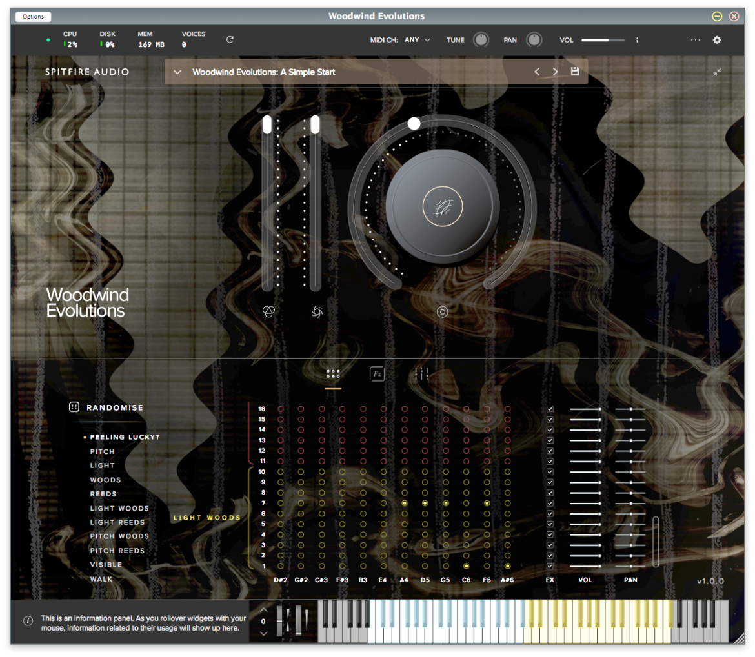Toggle the FX checkbox for row 1
Viewport: 755px width, 657px height.
pyautogui.click(x=550, y=566)
